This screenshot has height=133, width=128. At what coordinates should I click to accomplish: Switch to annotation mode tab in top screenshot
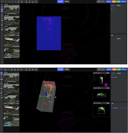coord(60,2)
